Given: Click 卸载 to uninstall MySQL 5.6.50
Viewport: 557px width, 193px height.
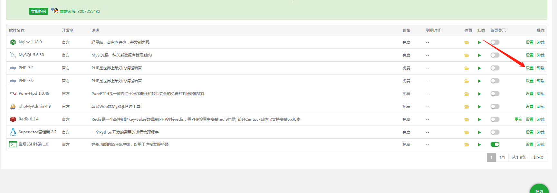Looking at the screenshot, I should [x=541, y=55].
